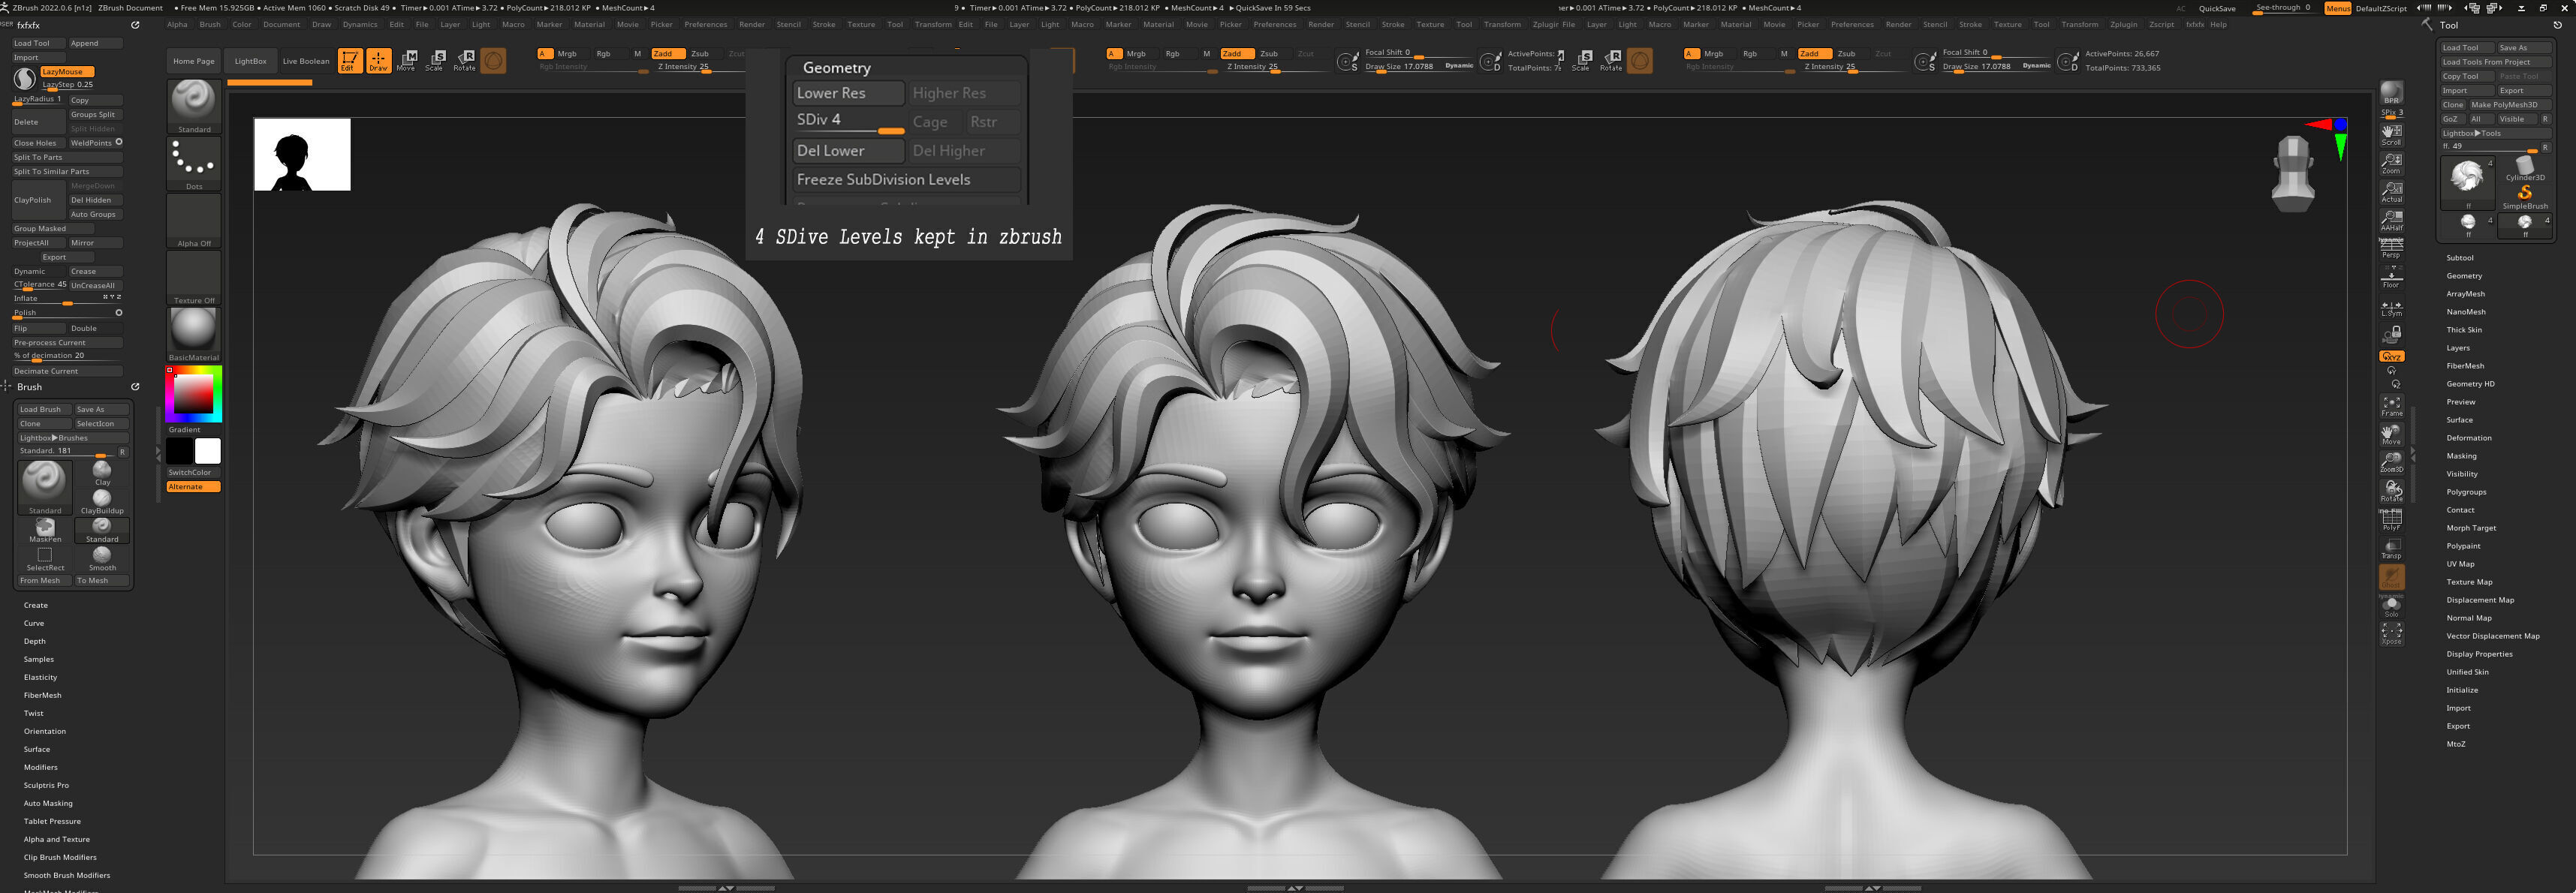This screenshot has height=893, width=2576.
Task: Open BasicMaterial material picker
Action: pyautogui.click(x=194, y=334)
